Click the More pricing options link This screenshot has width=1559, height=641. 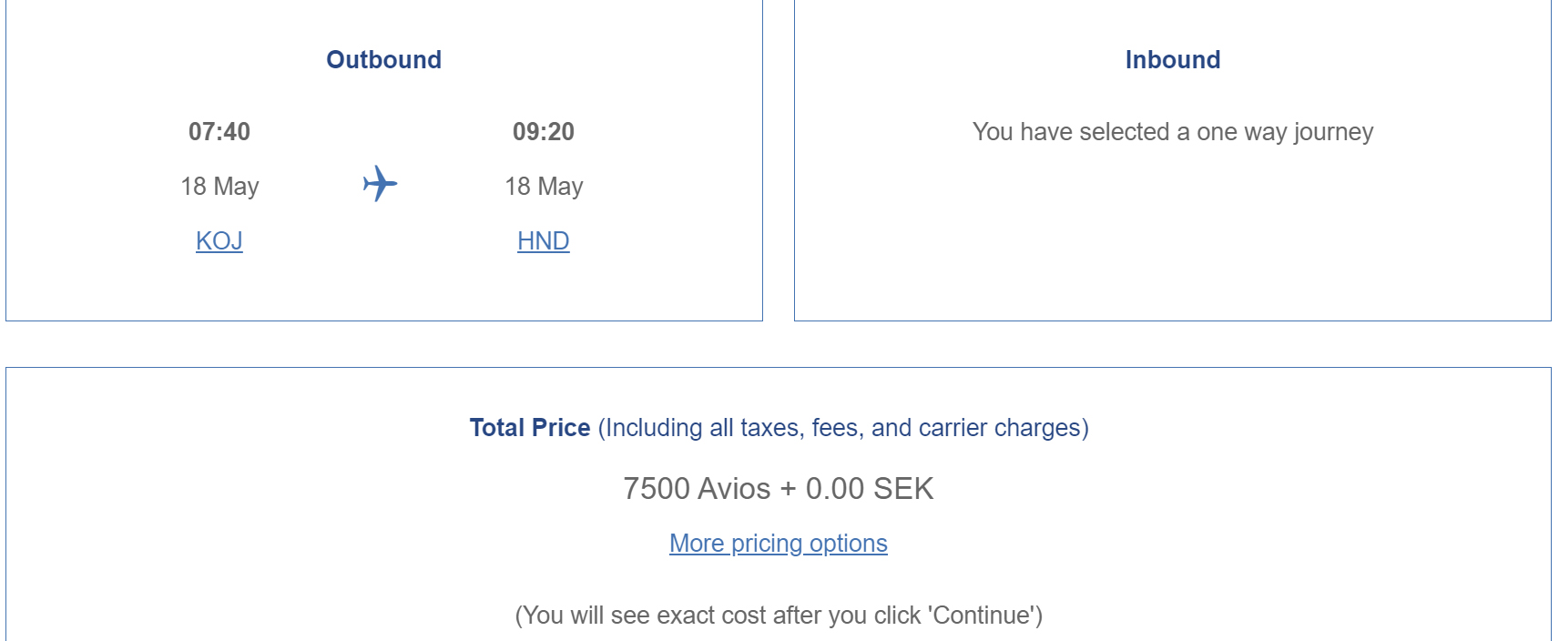coord(778,544)
